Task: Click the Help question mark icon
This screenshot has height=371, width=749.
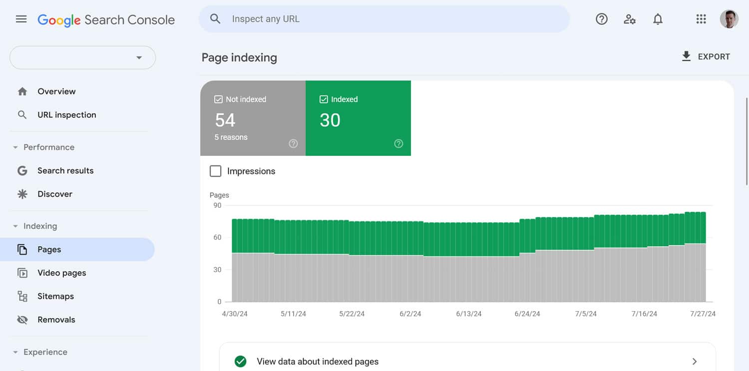Action: click(x=601, y=19)
